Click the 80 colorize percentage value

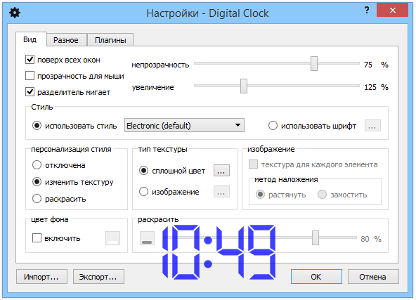(365, 239)
